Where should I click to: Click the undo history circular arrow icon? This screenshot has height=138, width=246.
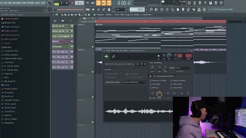pyautogui.click(x=189, y=3)
